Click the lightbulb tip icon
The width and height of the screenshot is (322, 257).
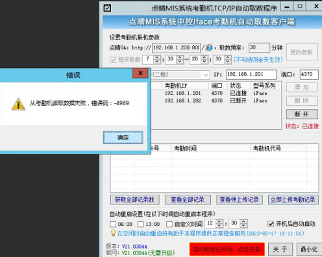click(x=113, y=233)
